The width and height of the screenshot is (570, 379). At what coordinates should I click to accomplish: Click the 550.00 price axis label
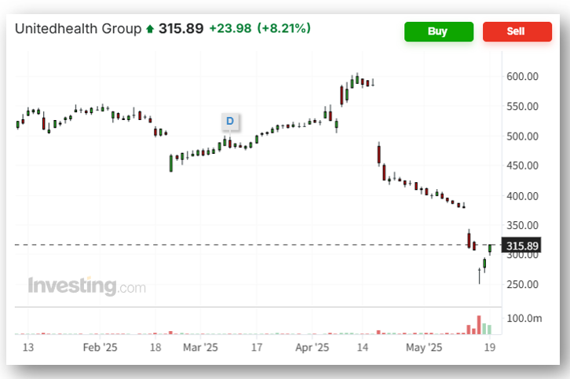tap(522, 107)
